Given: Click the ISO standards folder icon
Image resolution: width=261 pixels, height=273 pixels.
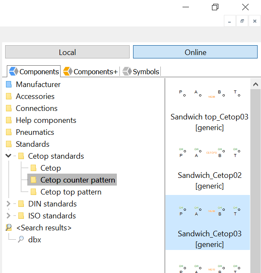Looking at the screenshot, I should click(21, 216).
